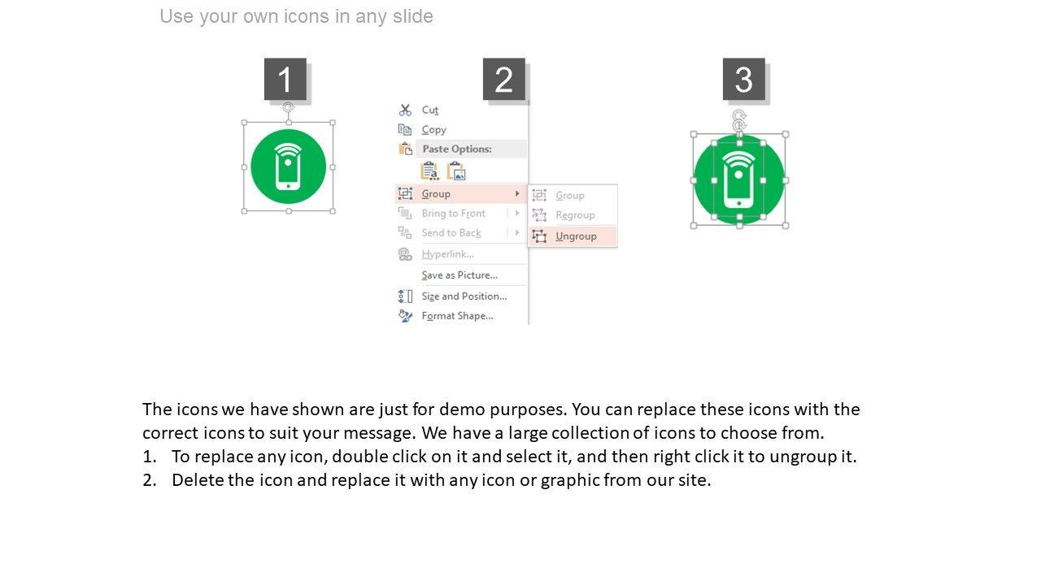The image size is (1041, 585).
Task: Click the Copy icon in context menu
Action: [x=405, y=130]
